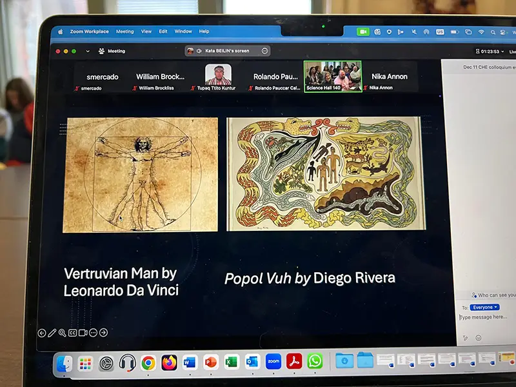Toggle closed captions CC on slideshow
The height and width of the screenshot is (387, 516).
(72, 333)
